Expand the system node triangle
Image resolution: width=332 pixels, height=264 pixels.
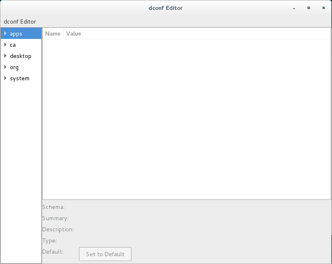pyautogui.click(x=5, y=78)
